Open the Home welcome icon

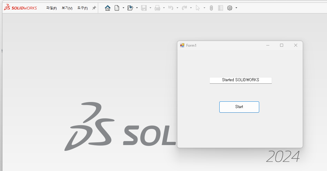click(x=108, y=8)
